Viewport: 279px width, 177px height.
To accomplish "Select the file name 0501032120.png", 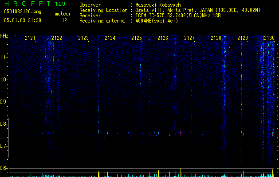I will pos(23,12).
